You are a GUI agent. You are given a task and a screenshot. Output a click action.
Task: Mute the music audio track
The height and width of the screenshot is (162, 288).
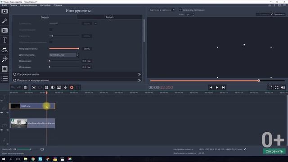click(x=7, y=144)
